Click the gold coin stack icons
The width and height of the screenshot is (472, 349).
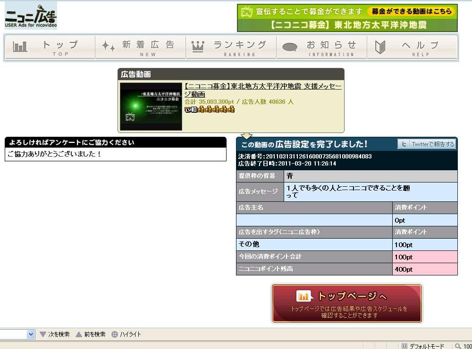pyautogui.click(x=216, y=109)
